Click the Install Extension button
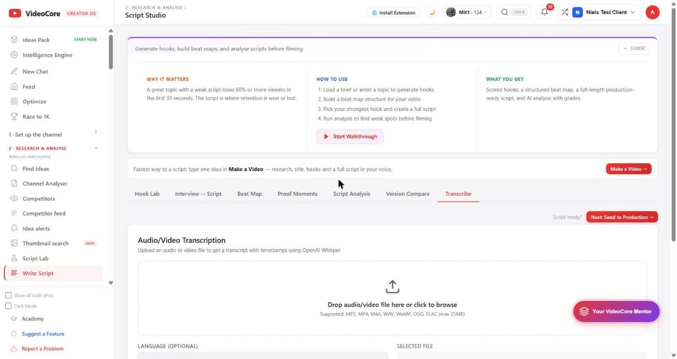The image size is (677, 359). [393, 13]
